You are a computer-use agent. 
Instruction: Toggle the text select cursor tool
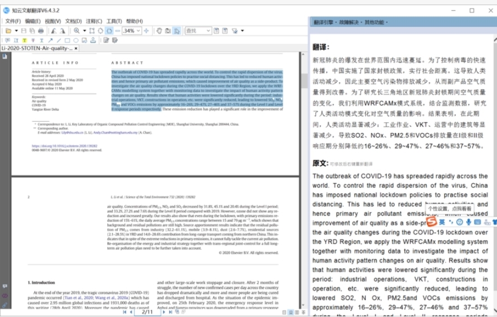(177, 31)
